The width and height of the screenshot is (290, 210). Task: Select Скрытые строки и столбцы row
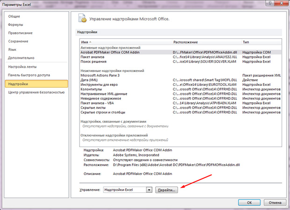pyautogui.click(x=181, y=112)
